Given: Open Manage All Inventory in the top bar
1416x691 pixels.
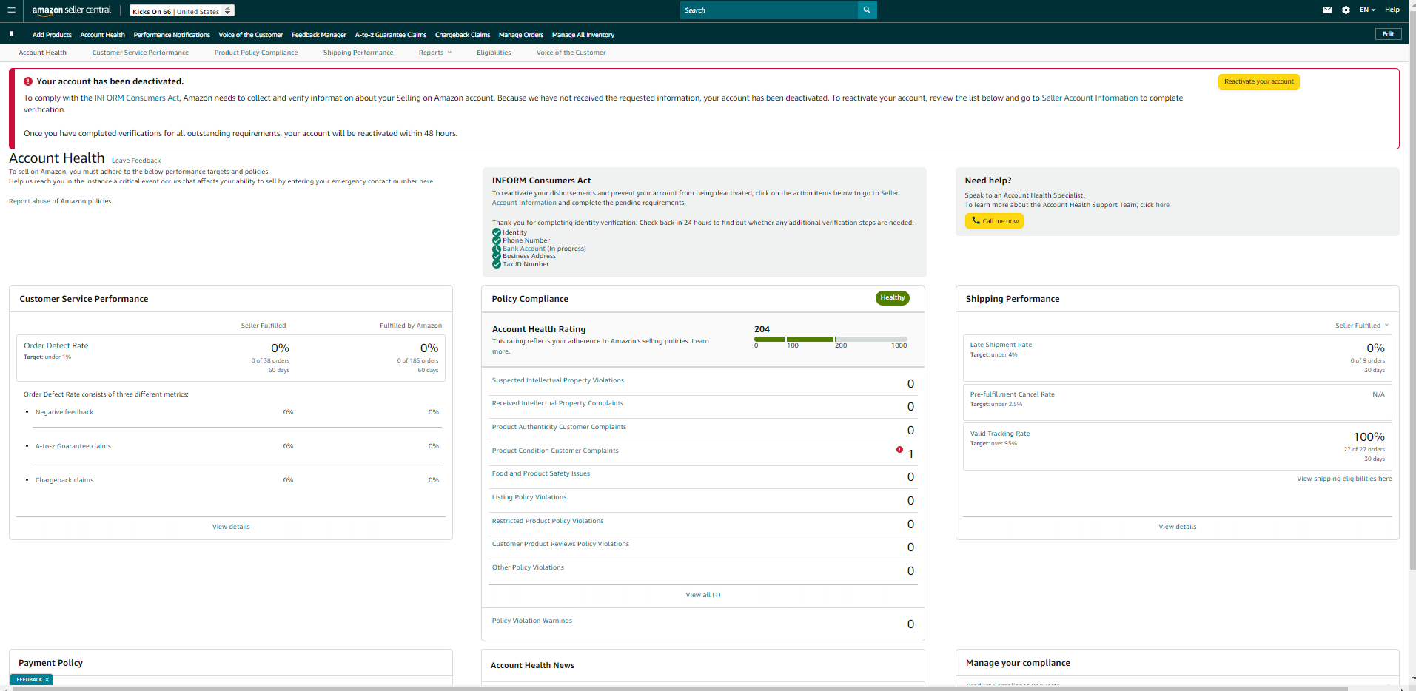Looking at the screenshot, I should click(x=583, y=35).
